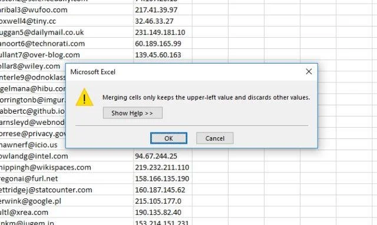Screen dimensions: 377x225
Task: Click the xrea.com email cell
Action: point(67,212)
